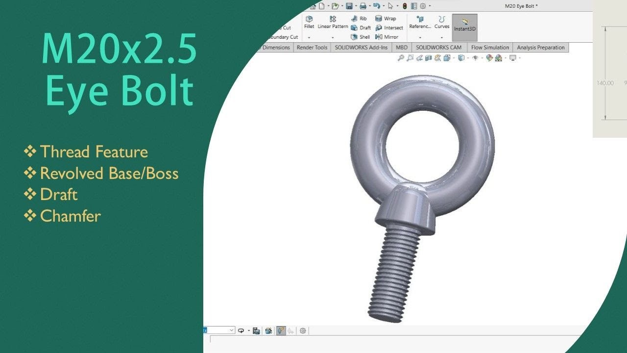
Task: Click the Save disk icon
Action: (349, 6)
